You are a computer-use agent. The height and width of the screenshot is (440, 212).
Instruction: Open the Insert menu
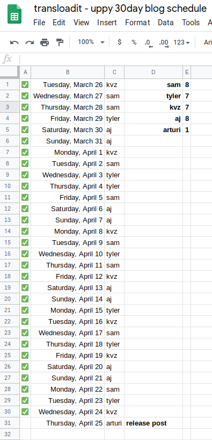pos(107,23)
